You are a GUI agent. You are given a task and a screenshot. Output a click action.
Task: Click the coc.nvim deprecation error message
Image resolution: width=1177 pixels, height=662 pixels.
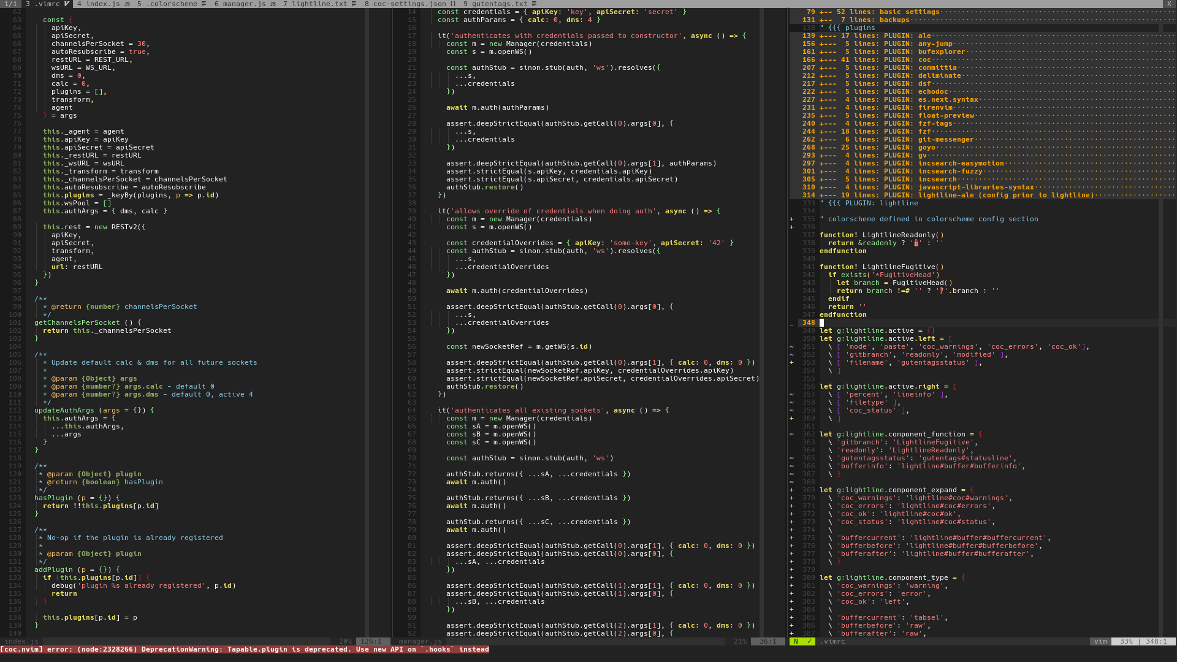coord(244,649)
